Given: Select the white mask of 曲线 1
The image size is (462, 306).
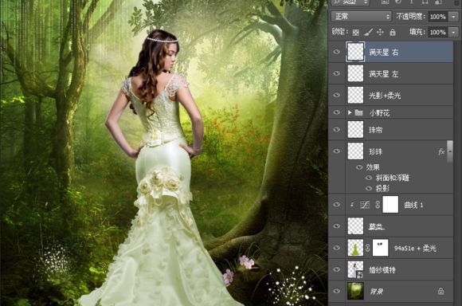Looking at the screenshot, I should point(390,204).
